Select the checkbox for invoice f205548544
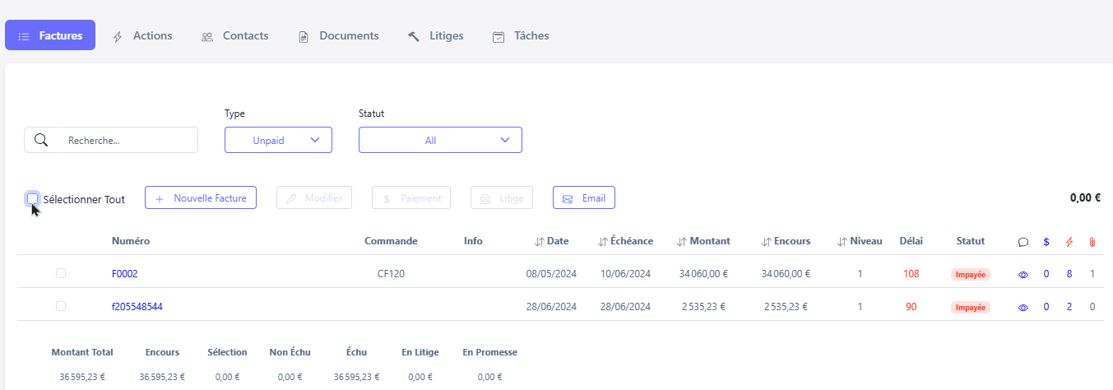The image size is (1113, 390). (x=61, y=306)
